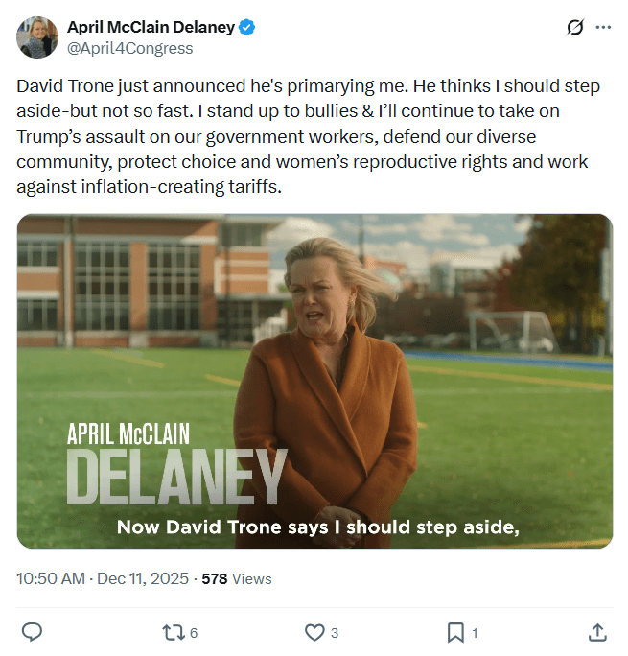Share the post with the share icon
Screen dimensions: 628x656
tap(596, 632)
